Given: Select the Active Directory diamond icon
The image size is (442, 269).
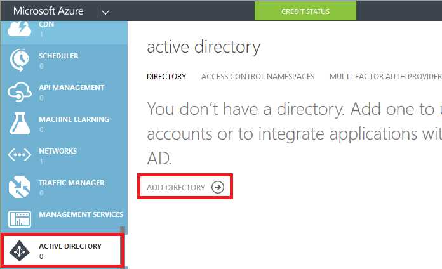Looking at the screenshot, I should click(20, 251).
